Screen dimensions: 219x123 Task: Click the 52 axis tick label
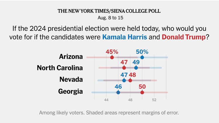(x=154, y=100)
